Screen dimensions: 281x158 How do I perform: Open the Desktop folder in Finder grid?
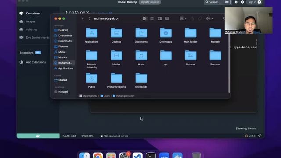(x=116, y=33)
